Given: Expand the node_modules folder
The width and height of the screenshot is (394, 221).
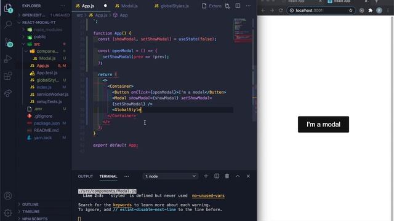Looking at the screenshot, I should tap(44, 29).
